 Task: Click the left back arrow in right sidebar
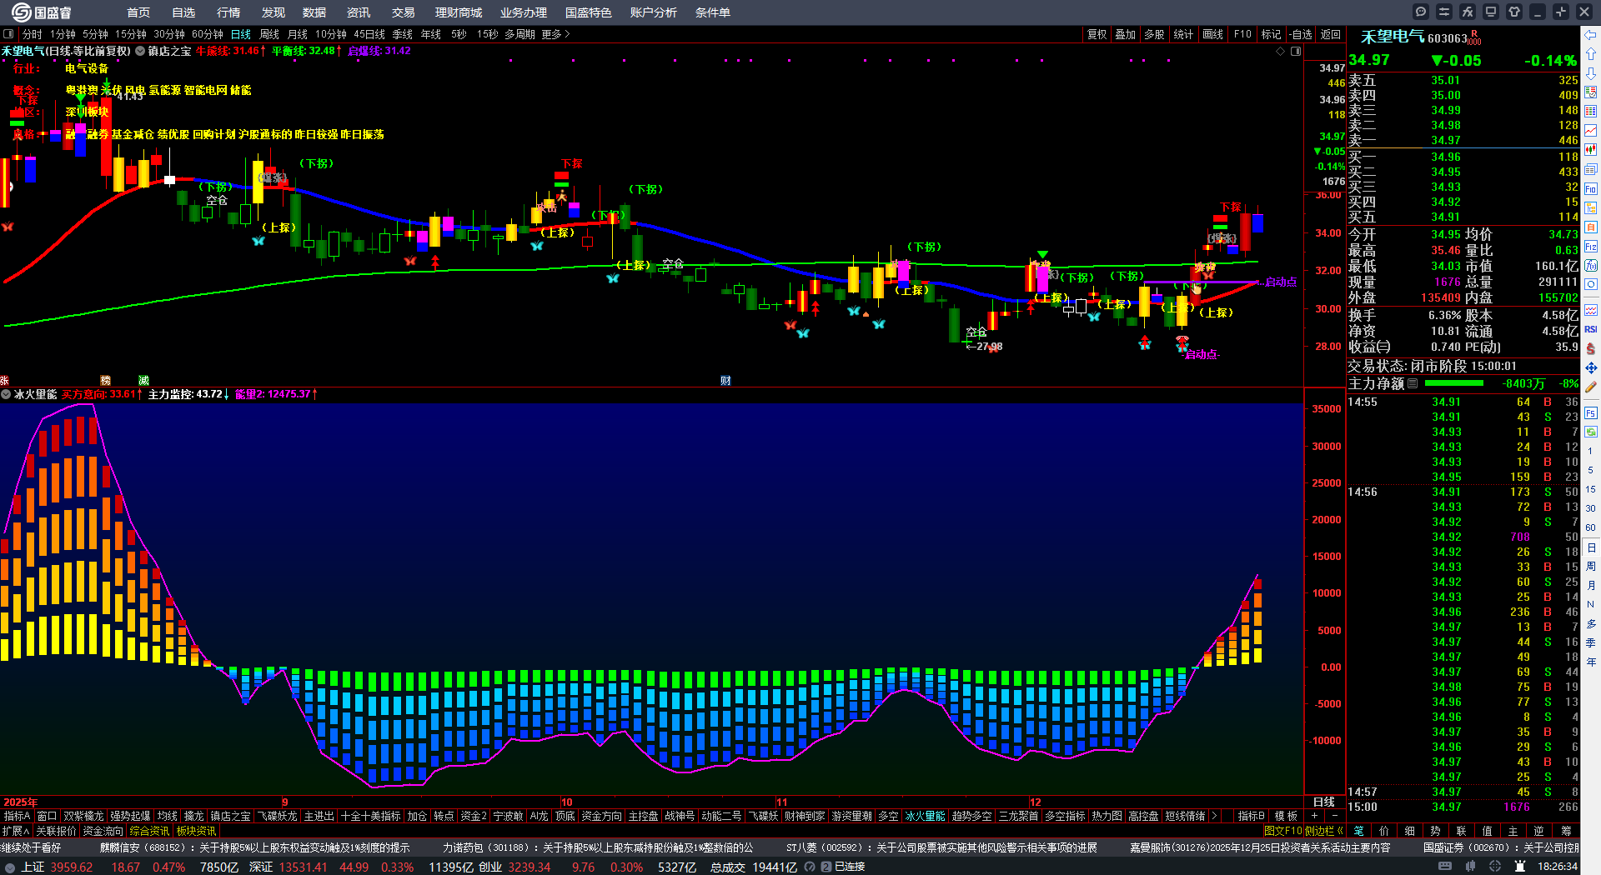(1591, 35)
